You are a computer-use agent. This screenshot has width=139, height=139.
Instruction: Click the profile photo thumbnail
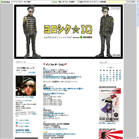26,86
